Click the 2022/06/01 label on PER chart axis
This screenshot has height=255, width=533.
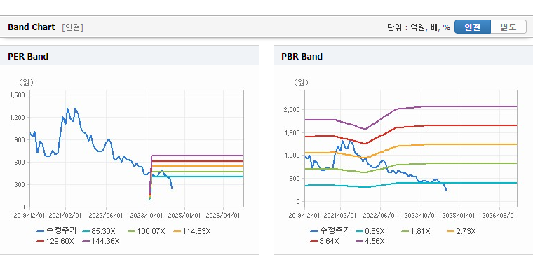tap(105, 215)
